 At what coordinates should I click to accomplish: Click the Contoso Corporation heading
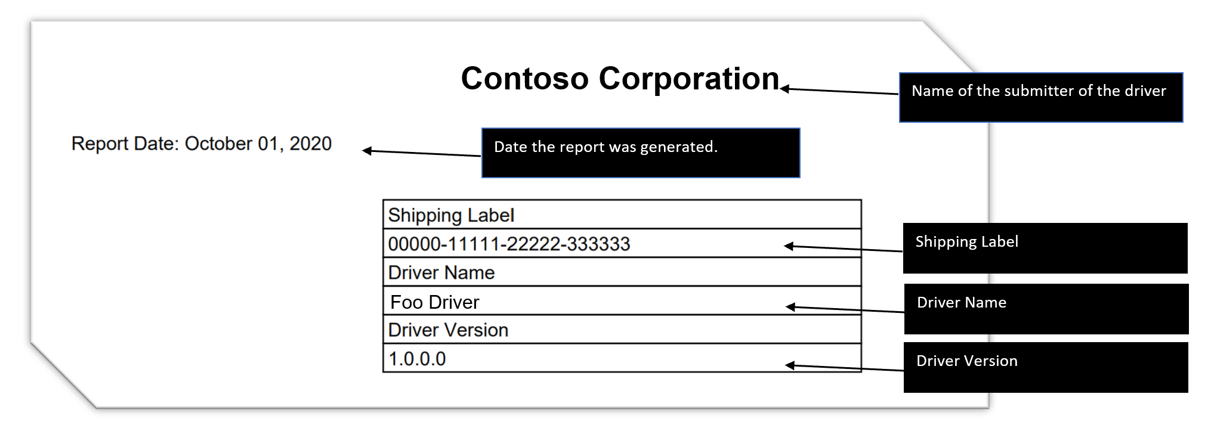[620, 79]
